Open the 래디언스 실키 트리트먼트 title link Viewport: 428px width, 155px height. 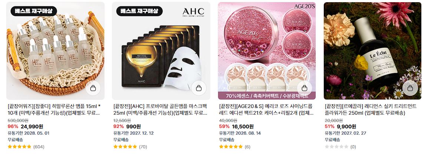coord(371,109)
